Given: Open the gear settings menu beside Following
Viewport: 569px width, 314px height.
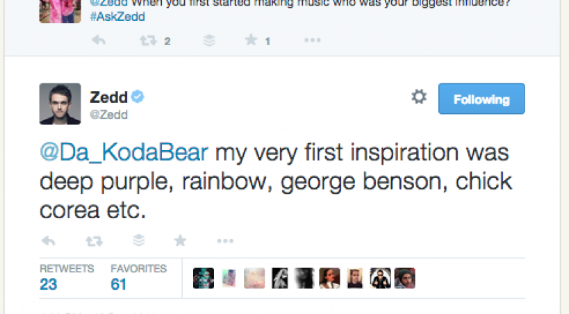Looking at the screenshot, I should [419, 98].
